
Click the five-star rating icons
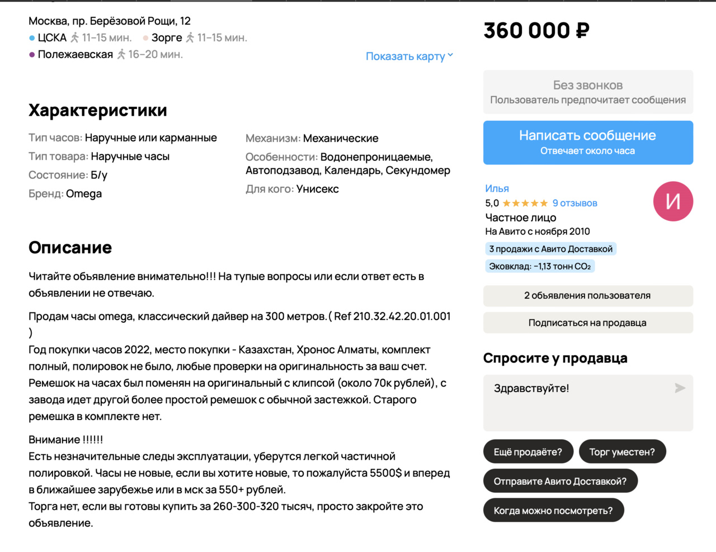(525, 203)
